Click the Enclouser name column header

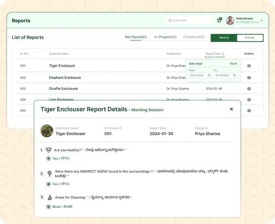59,53
